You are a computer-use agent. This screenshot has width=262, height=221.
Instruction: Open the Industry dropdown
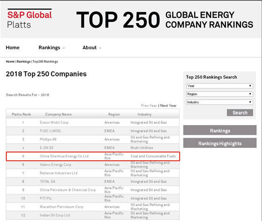tap(219, 102)
